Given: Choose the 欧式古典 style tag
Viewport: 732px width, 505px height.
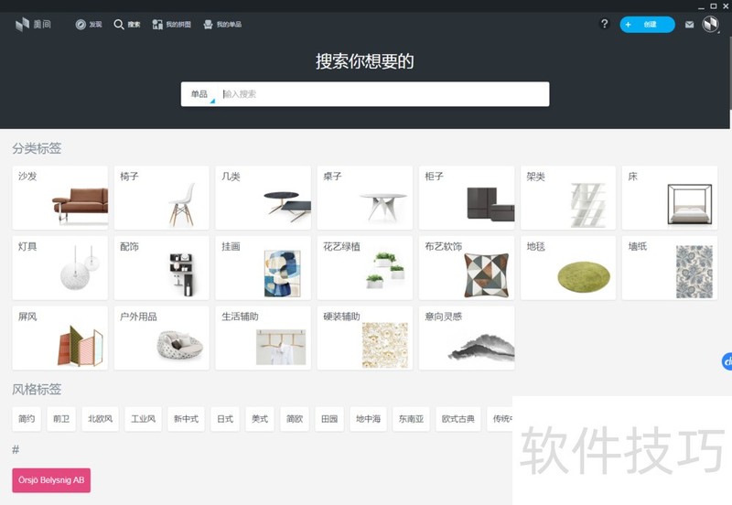Looking at the screenshot, I should (458, 419).
